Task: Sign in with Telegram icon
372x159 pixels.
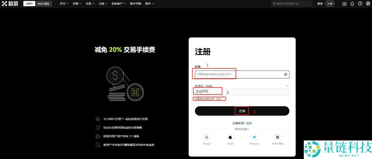Action: tap(254, 137)
